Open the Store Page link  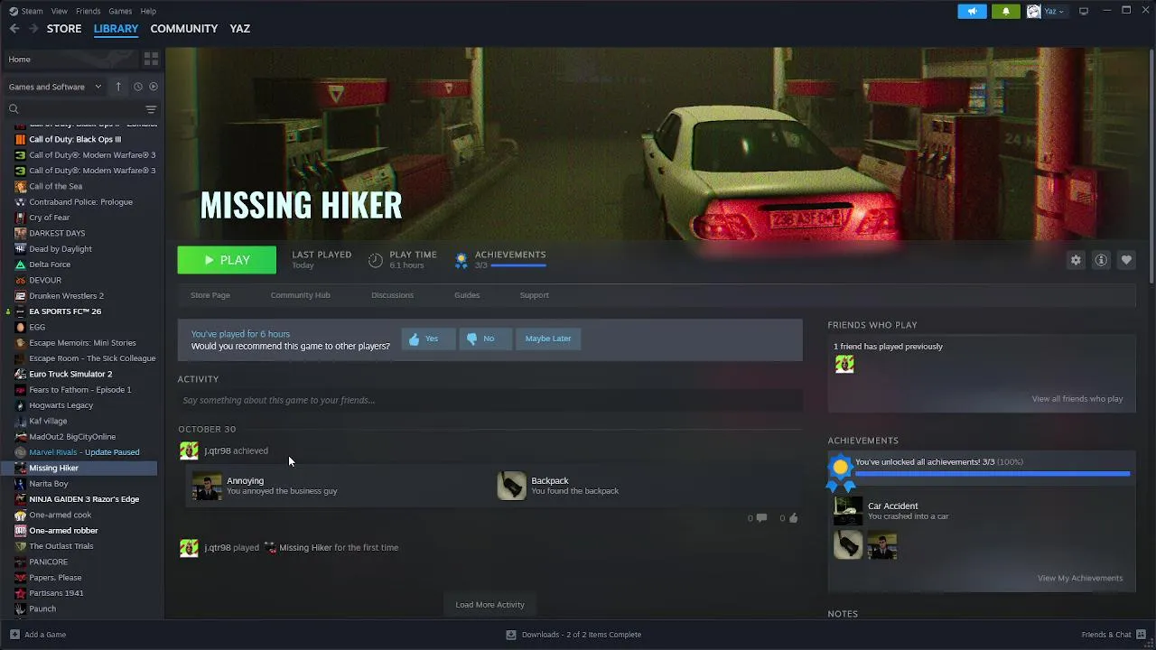[x=210, y=295]
